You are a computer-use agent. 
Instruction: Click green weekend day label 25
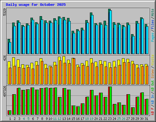point(119,119)
